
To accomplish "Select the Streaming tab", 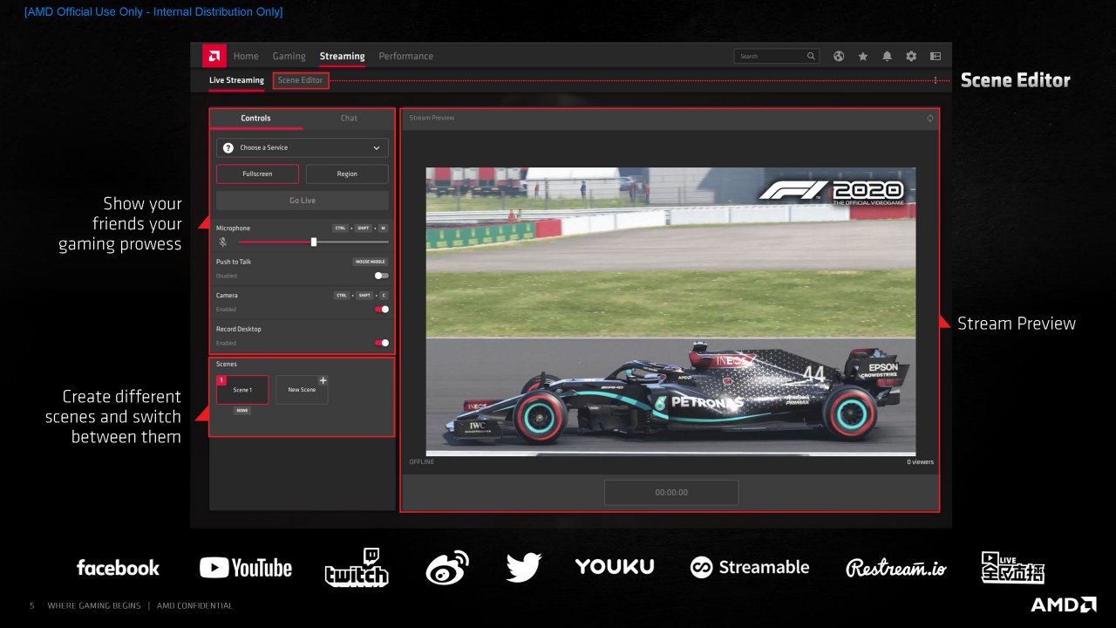I will [342, 56].
